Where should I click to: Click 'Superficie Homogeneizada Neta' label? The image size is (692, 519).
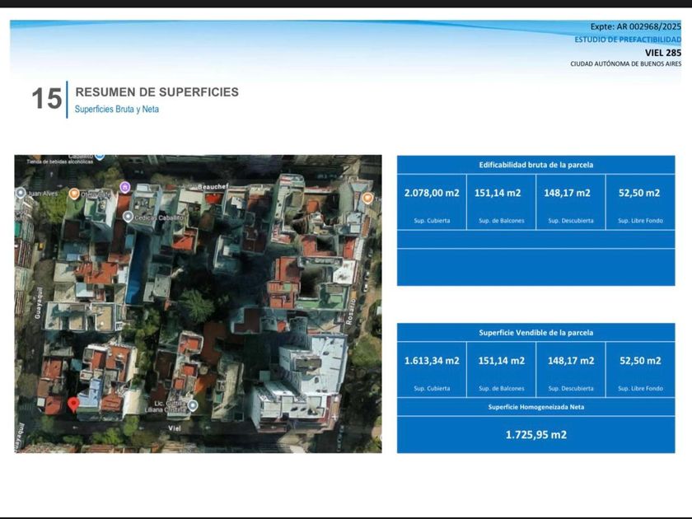535,407
